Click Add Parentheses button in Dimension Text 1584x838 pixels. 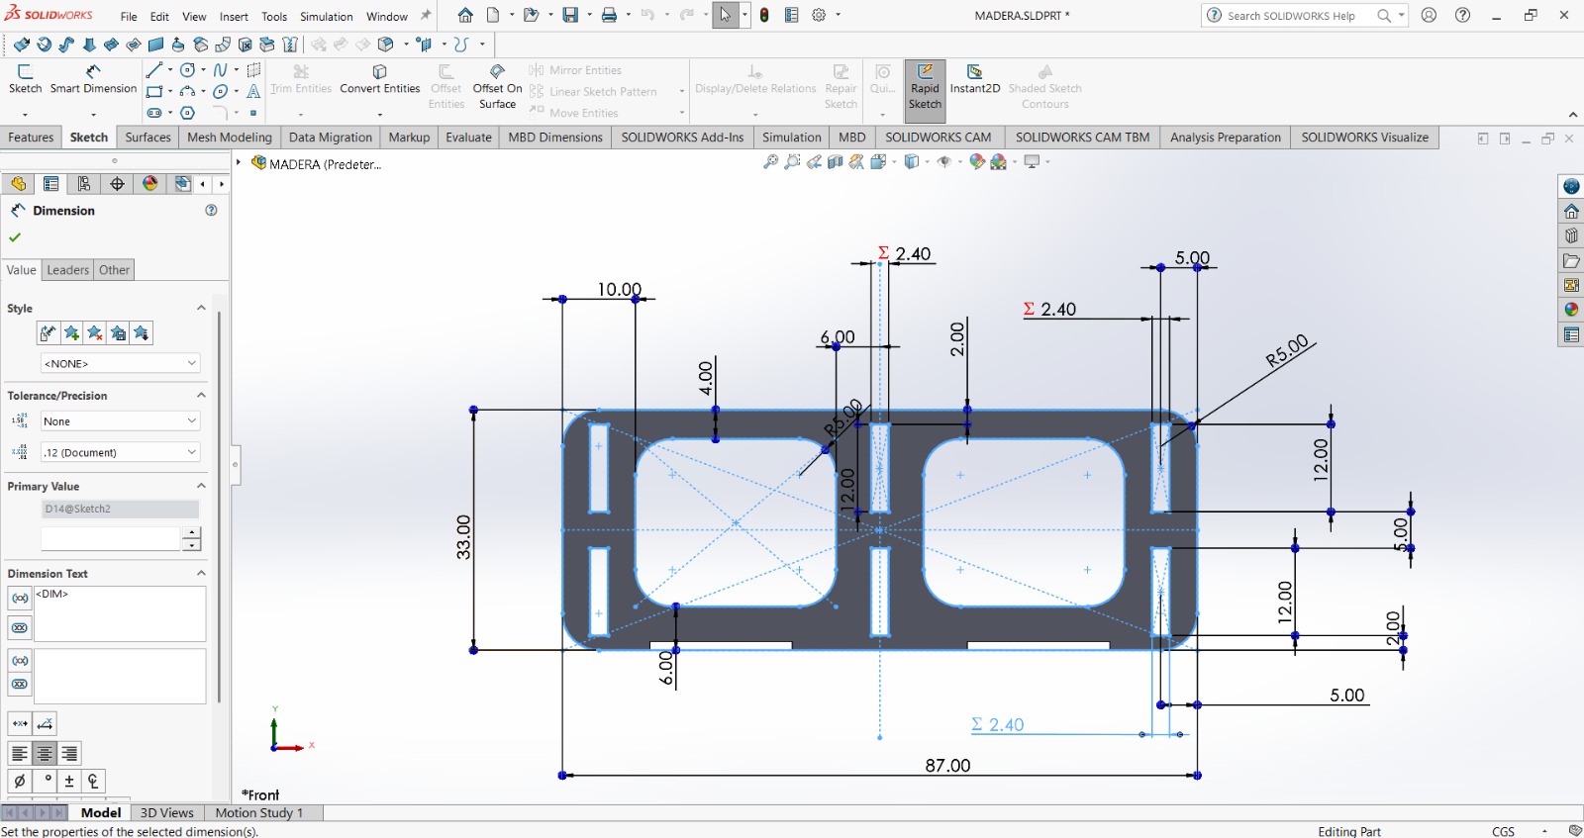pos(20,598)
